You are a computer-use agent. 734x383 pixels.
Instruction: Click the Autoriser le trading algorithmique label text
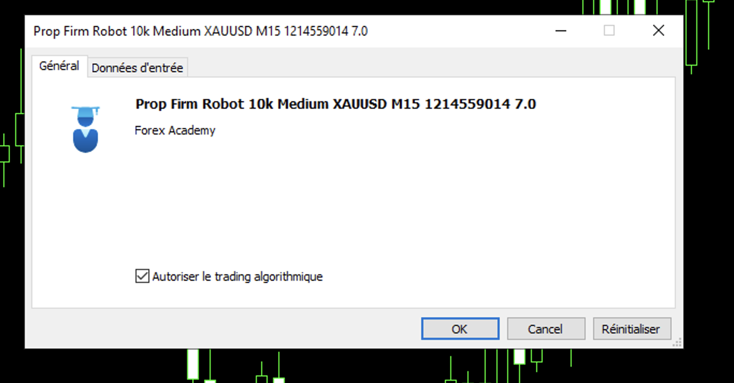click(238, 276)
